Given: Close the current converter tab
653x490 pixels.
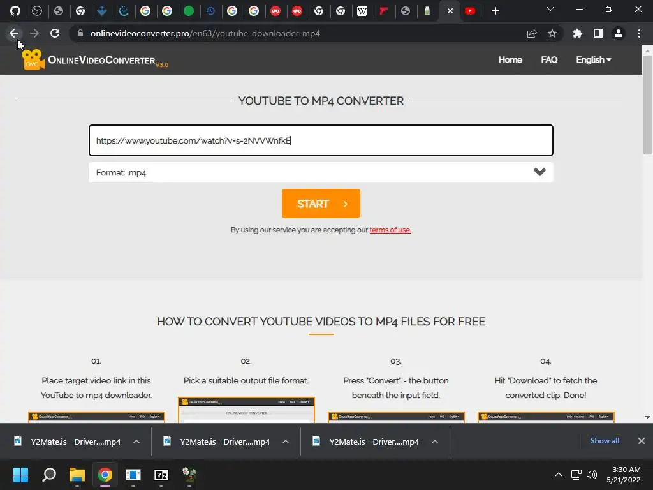Looking at the screenshot, I should [x=450, y=11].
